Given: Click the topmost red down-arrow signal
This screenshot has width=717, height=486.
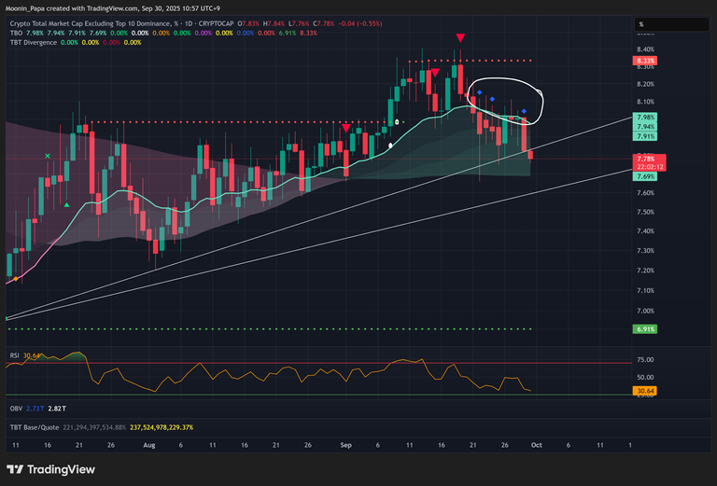Looking at the screenshot, I should (x=460, y=37).
